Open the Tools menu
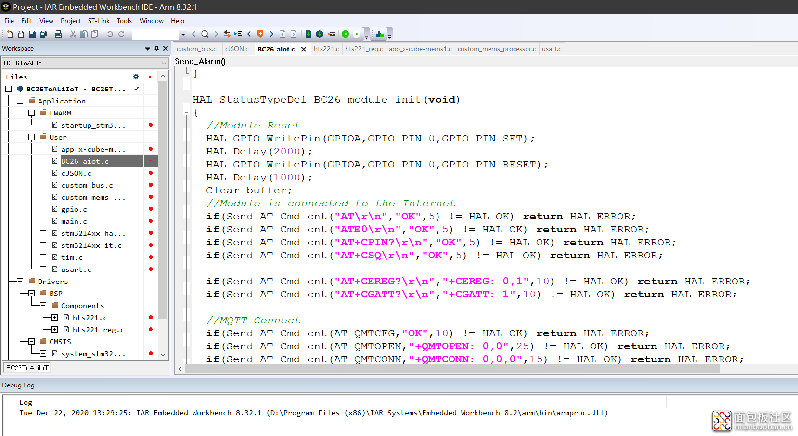The image size is (798, 436). coord(124,21)
